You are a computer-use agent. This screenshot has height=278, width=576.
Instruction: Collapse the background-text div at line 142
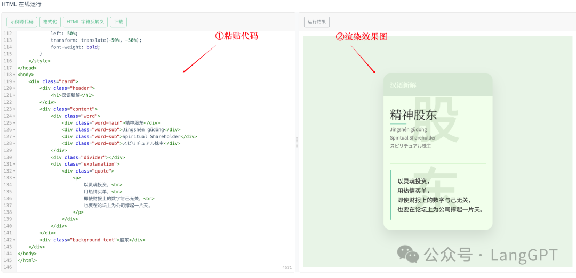point(14,240)
